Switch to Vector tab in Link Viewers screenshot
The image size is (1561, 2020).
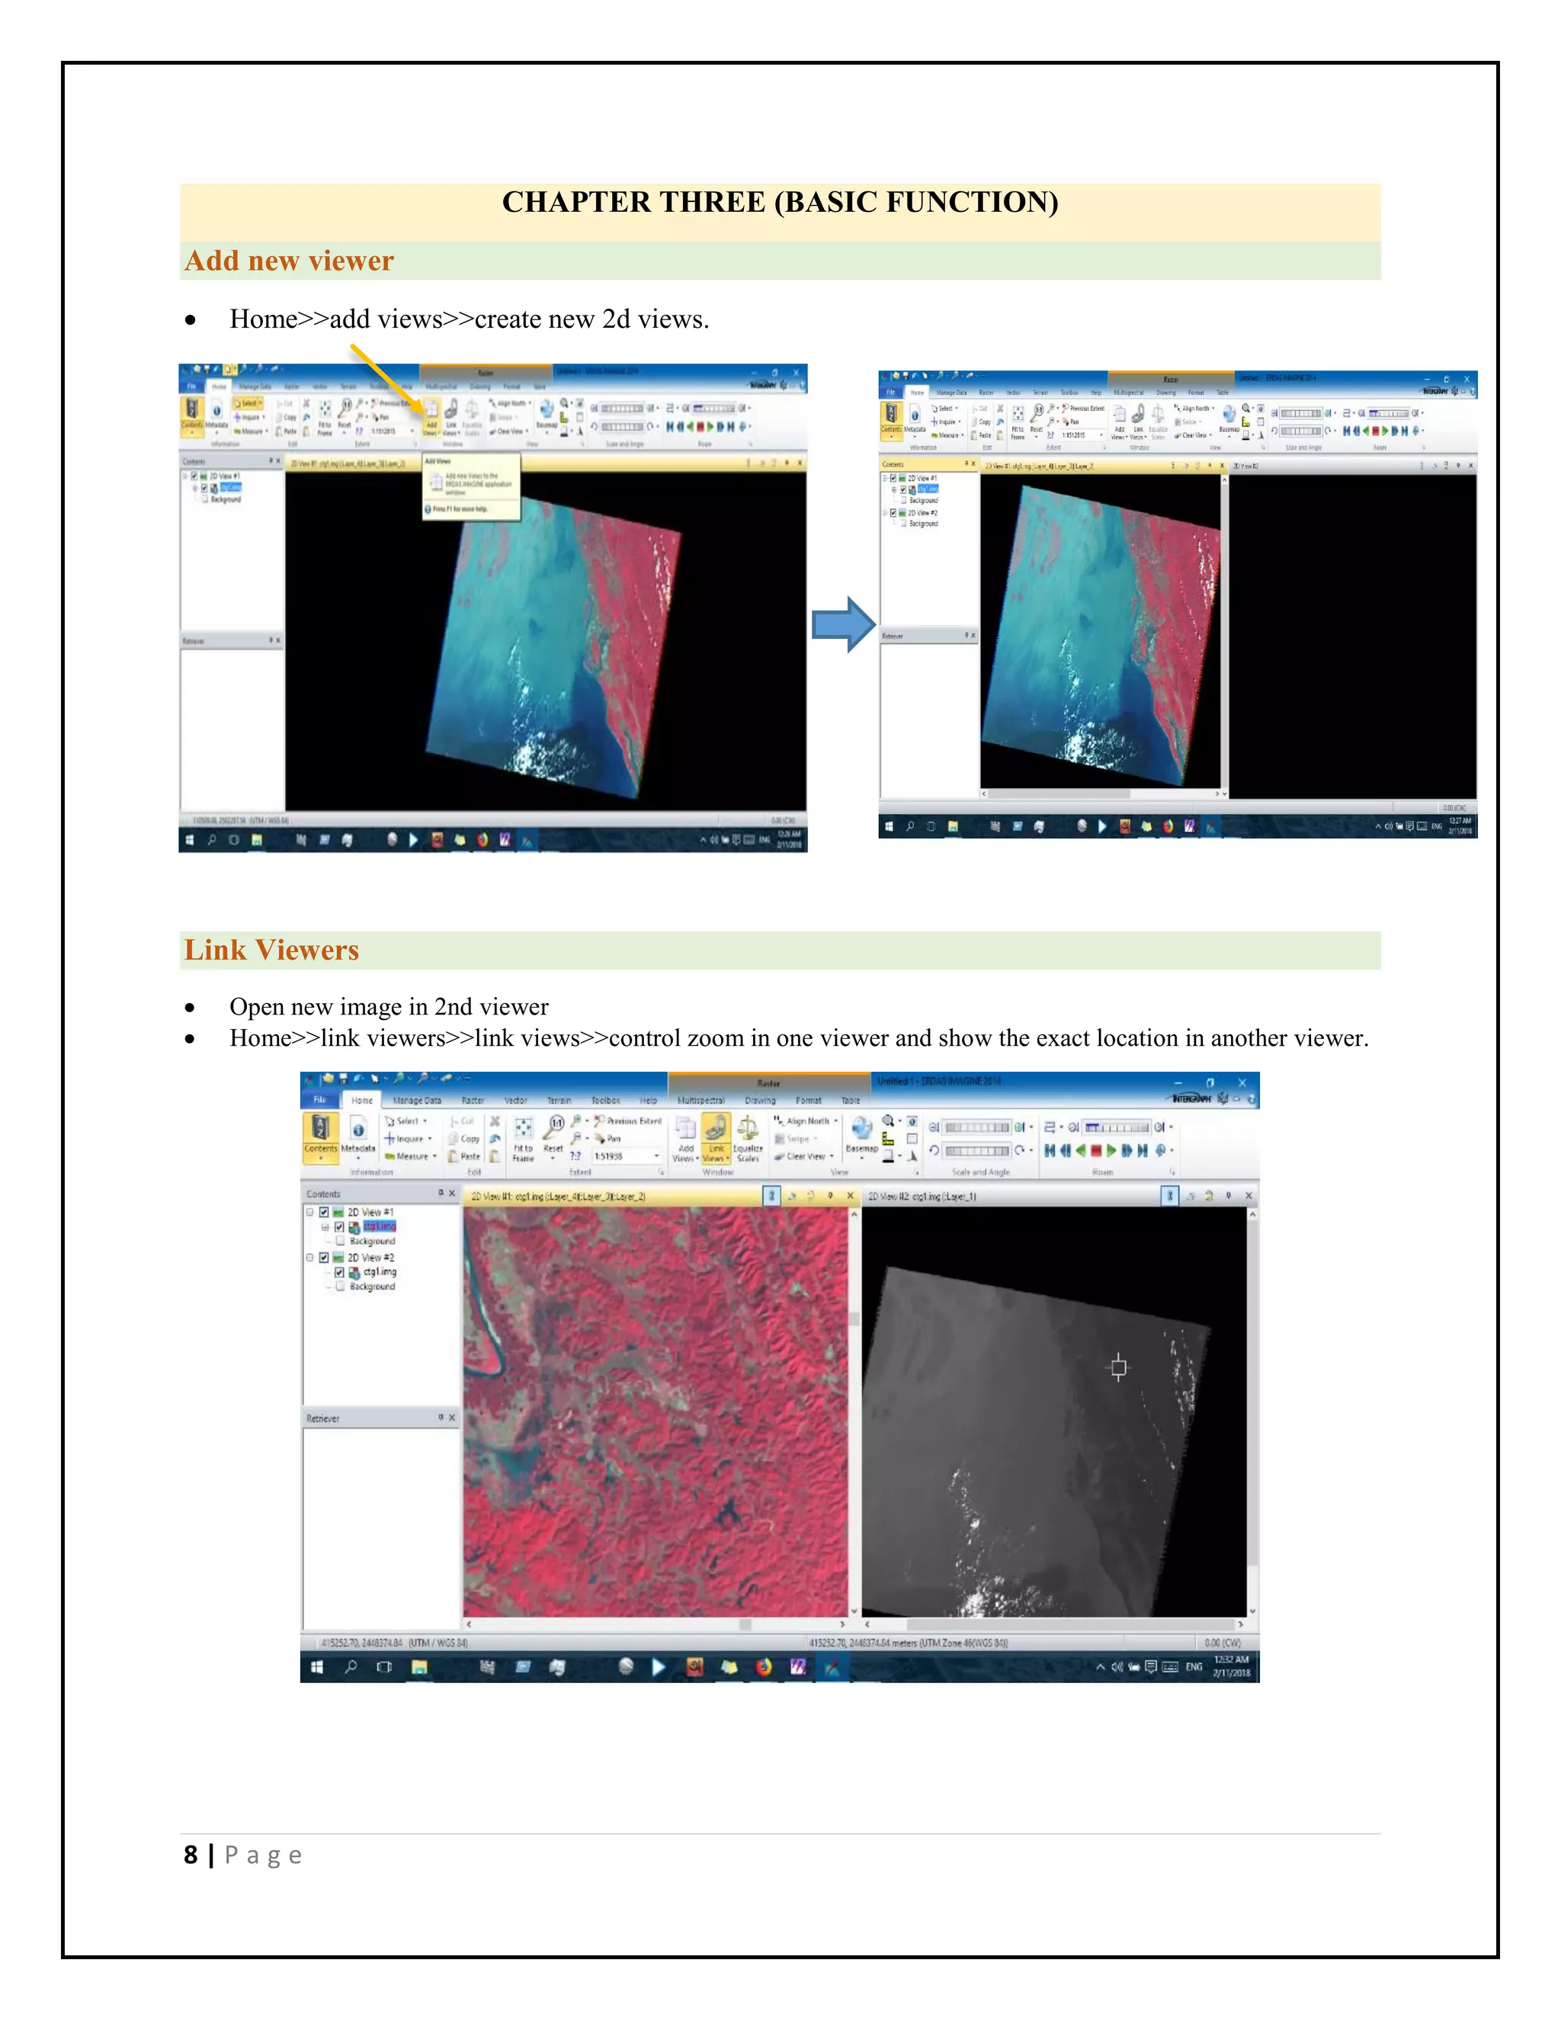pyautogui.click(x=516, y=1101)
